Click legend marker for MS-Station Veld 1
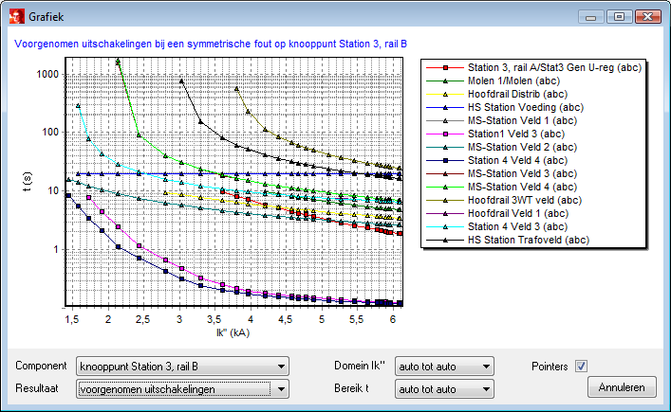The width and height of the screenshot is (671, 412). click(444, 122)
